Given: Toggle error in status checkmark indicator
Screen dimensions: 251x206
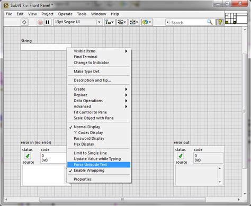Looking at the screenshot, I should coord(28,156).
